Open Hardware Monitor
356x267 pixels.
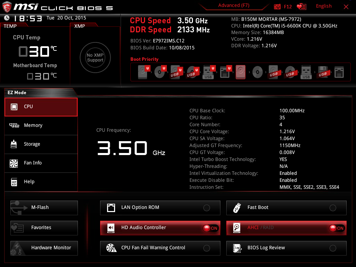pos(44,248)
